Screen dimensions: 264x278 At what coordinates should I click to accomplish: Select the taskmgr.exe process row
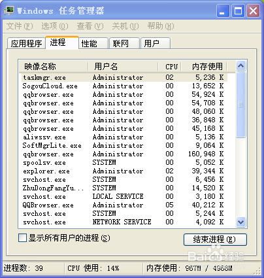pos(125,77)
